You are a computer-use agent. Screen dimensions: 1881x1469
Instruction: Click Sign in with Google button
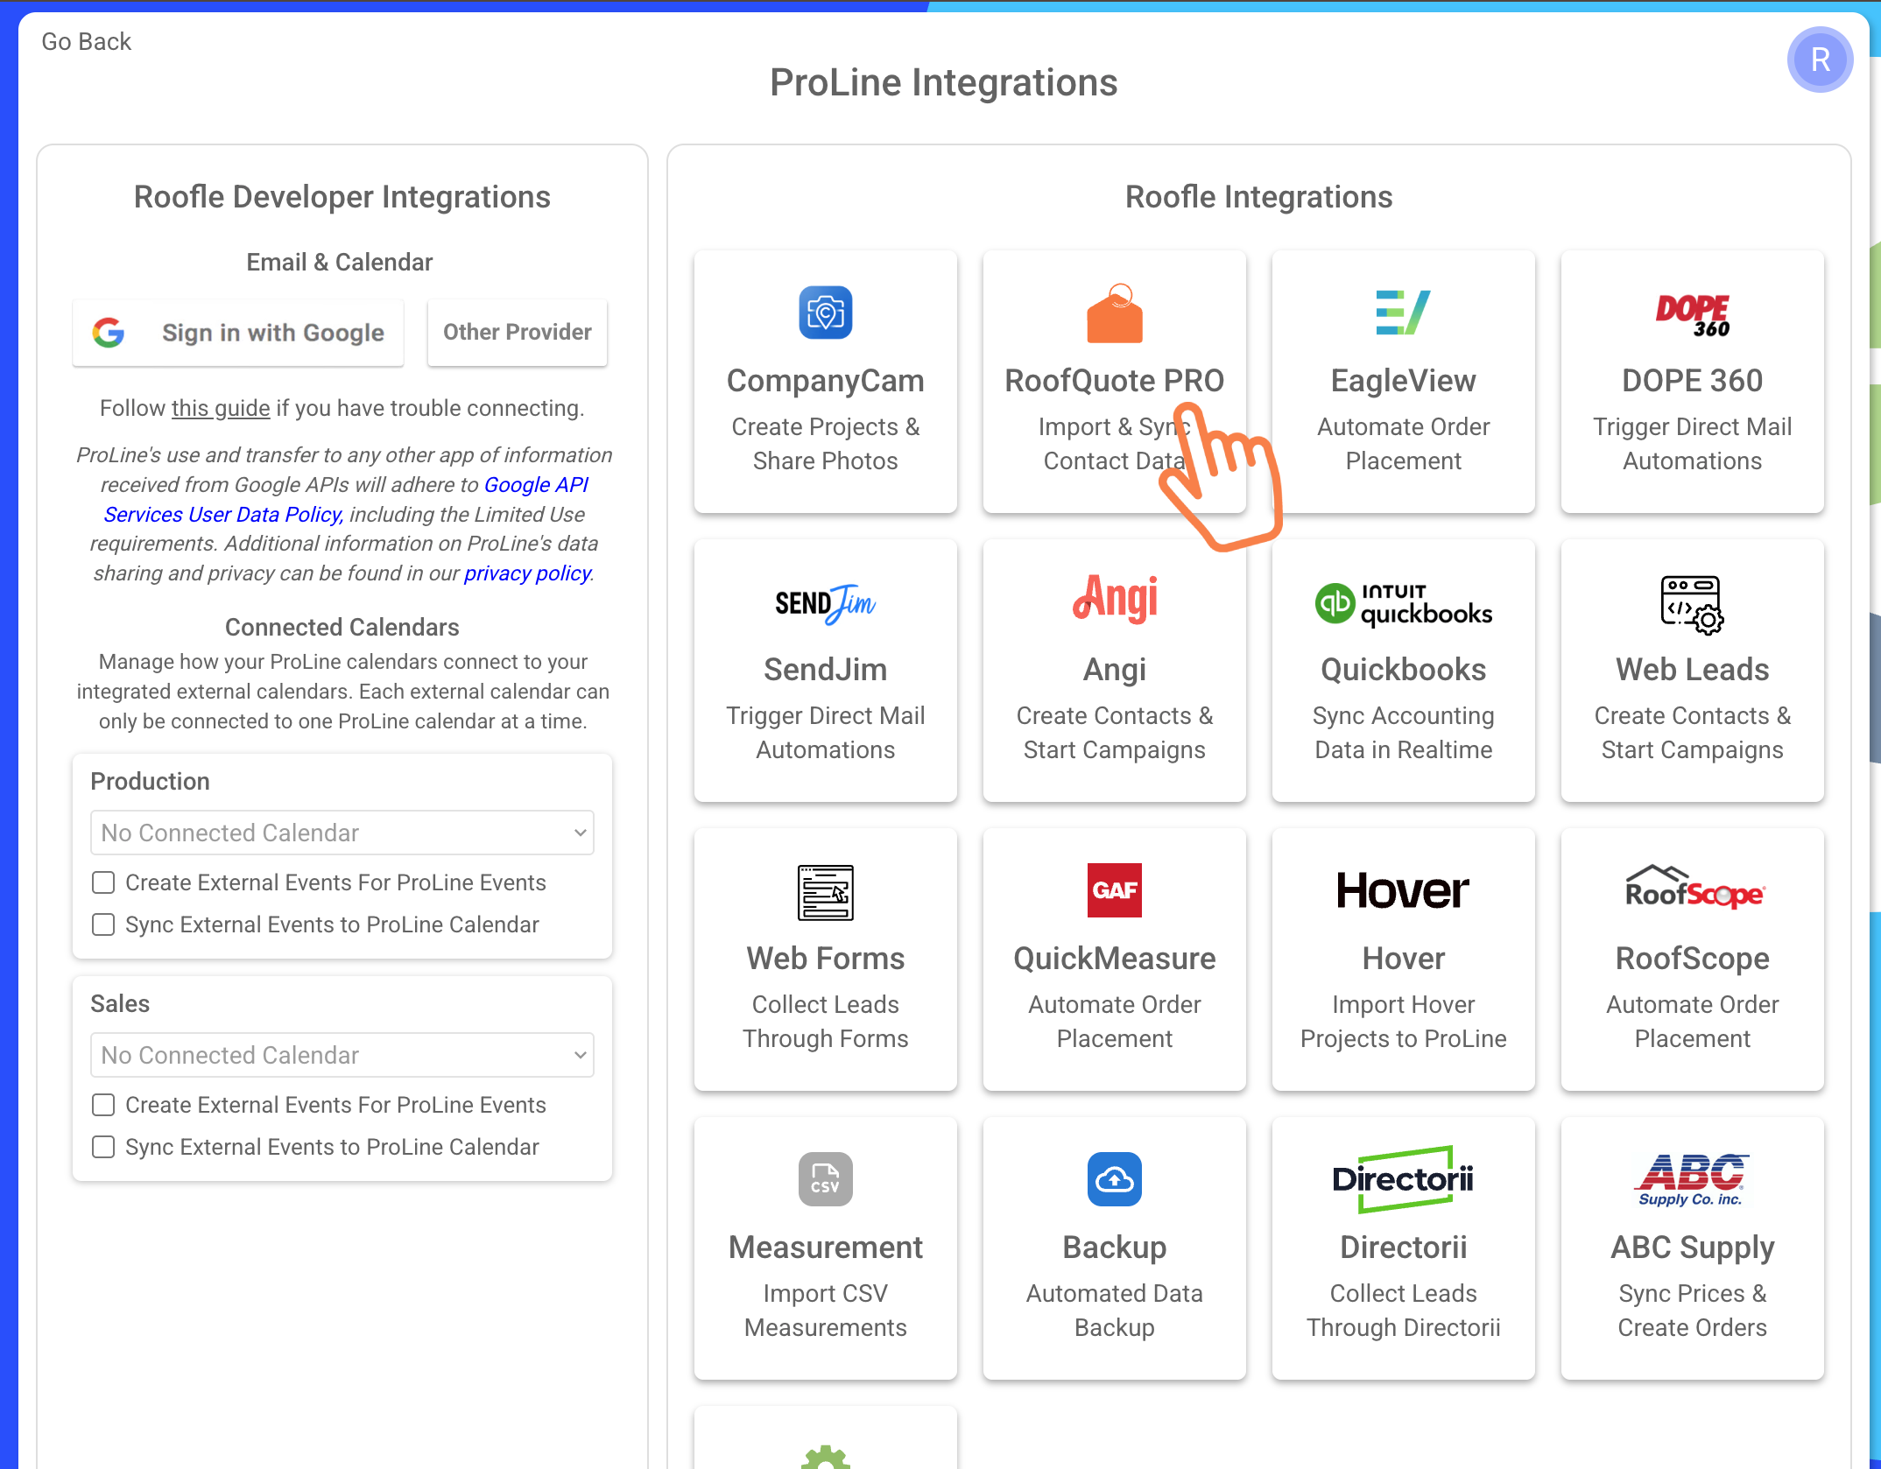[x=238, y=333]
